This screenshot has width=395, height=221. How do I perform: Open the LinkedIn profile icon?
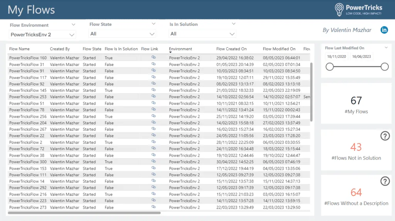[384, 30]
